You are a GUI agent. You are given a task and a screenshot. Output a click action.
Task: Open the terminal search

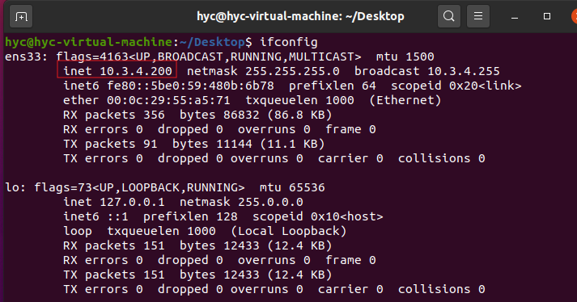tap(448, 16)
